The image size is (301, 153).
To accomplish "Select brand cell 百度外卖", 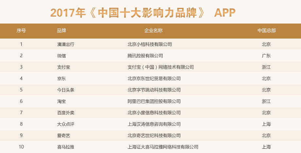I will 66,113.
